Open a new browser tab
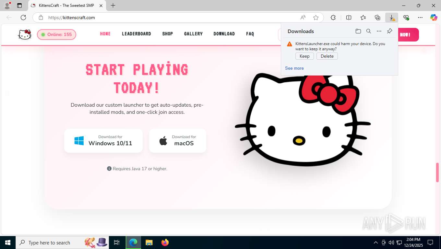 pyautogui.click(x=113, y=6)
